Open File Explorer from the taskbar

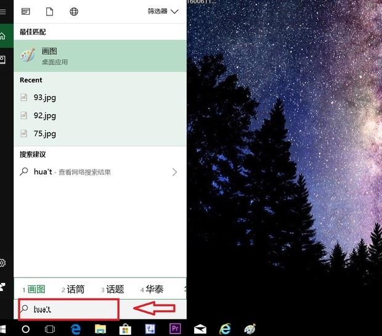tap(100, 329)
